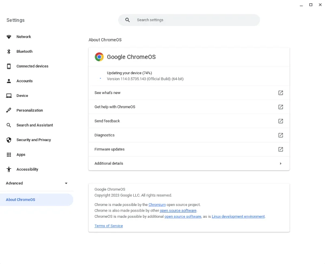
Task: Click the Bluetooth icon in the sidebar
Action: 9,52
